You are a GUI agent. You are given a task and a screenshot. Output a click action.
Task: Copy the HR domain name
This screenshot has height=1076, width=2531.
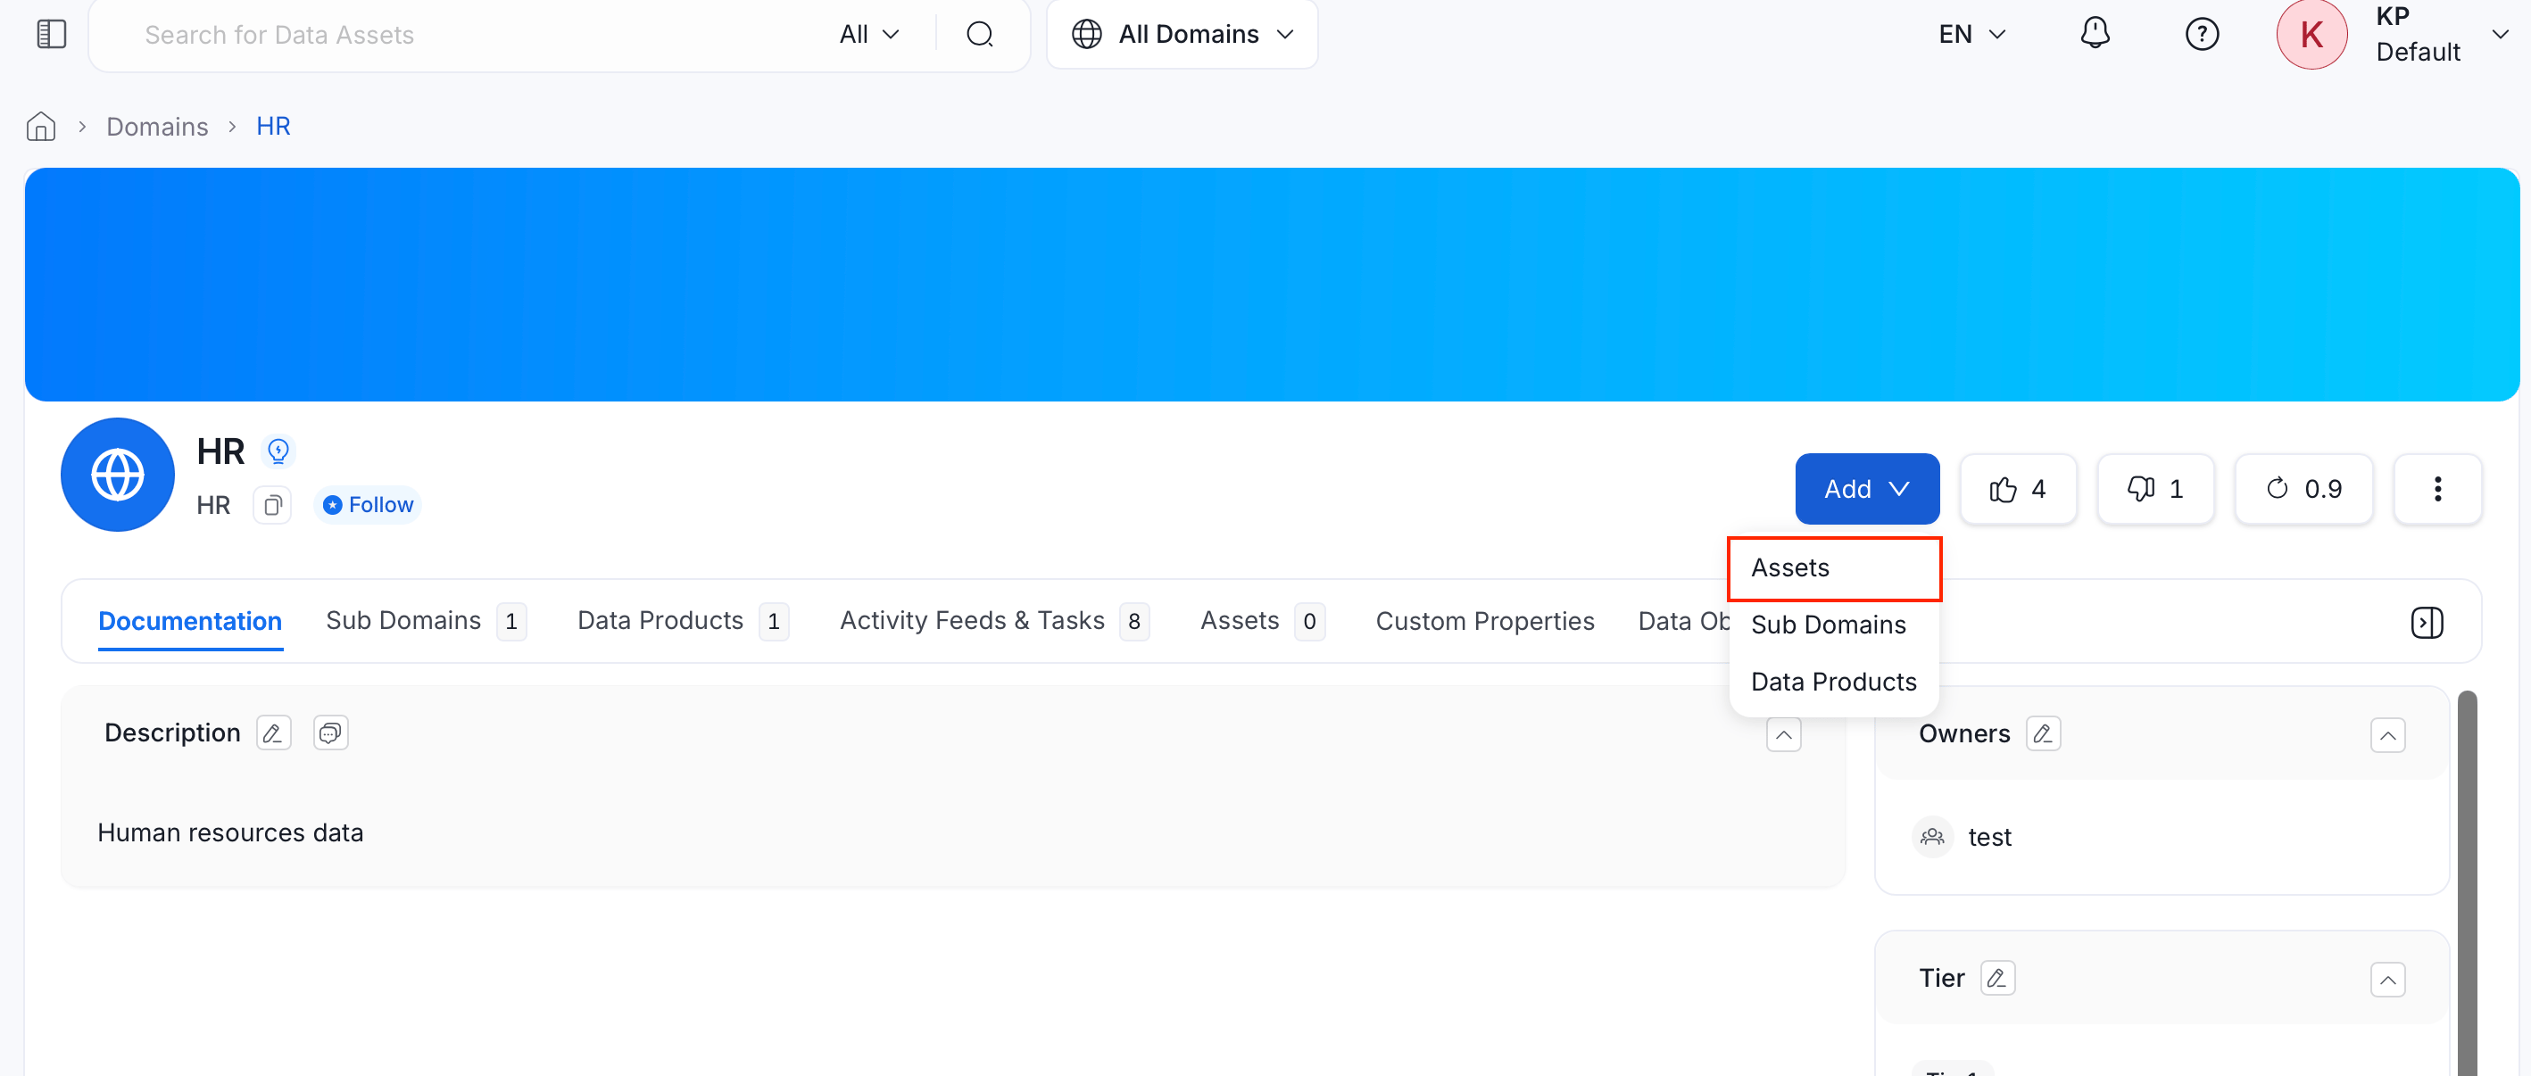pos(272,505)
